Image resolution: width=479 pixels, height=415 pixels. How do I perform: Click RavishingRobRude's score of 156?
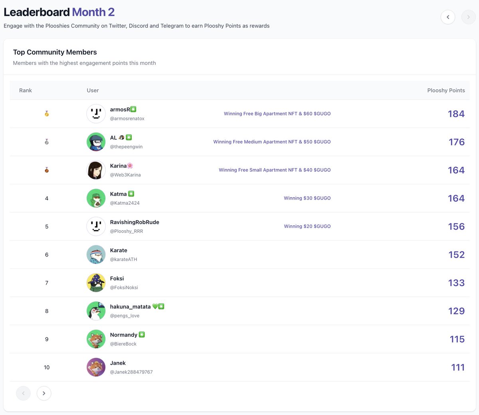click(456, 227)
